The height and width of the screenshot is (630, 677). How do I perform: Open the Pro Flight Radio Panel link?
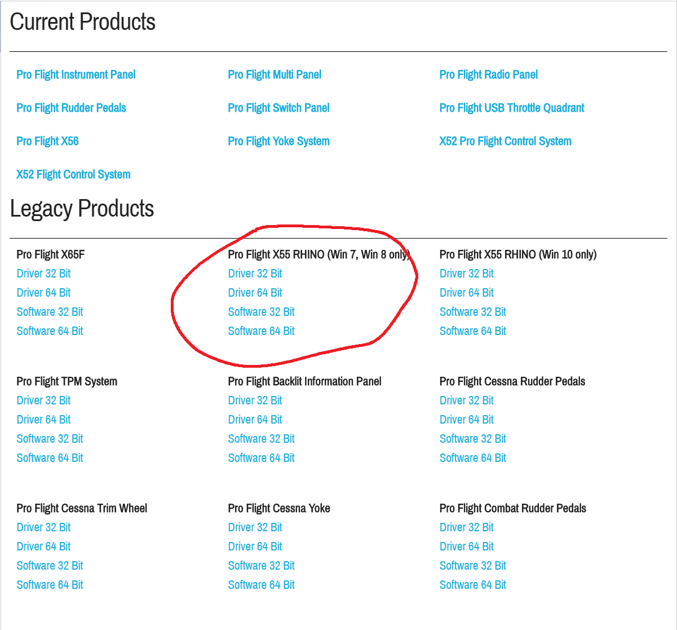[x=489, y=74]
